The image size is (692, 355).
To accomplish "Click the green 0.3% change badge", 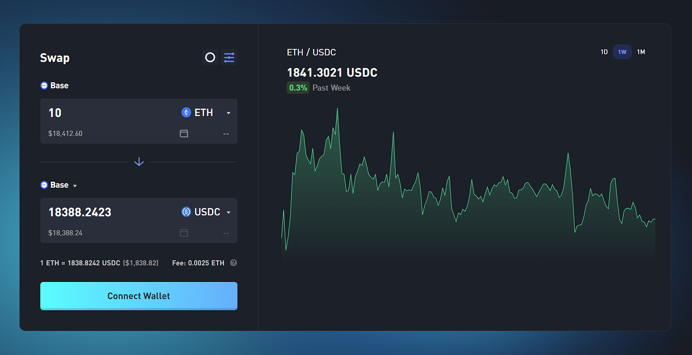I will [298, 87].
